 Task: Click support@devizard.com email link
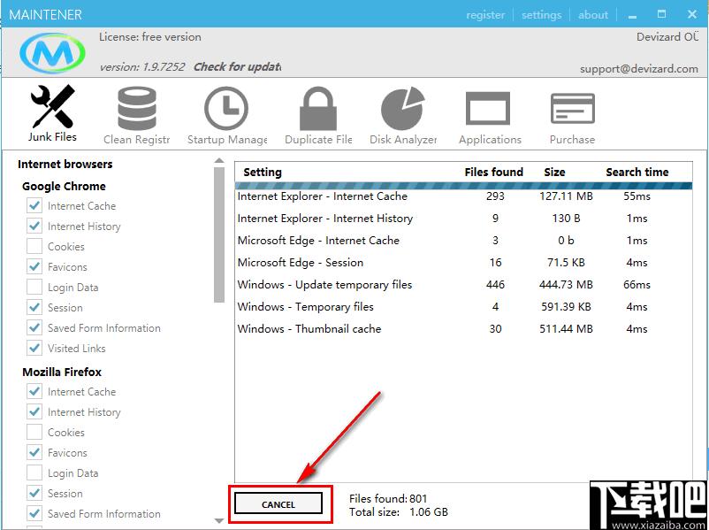(639, 69)
